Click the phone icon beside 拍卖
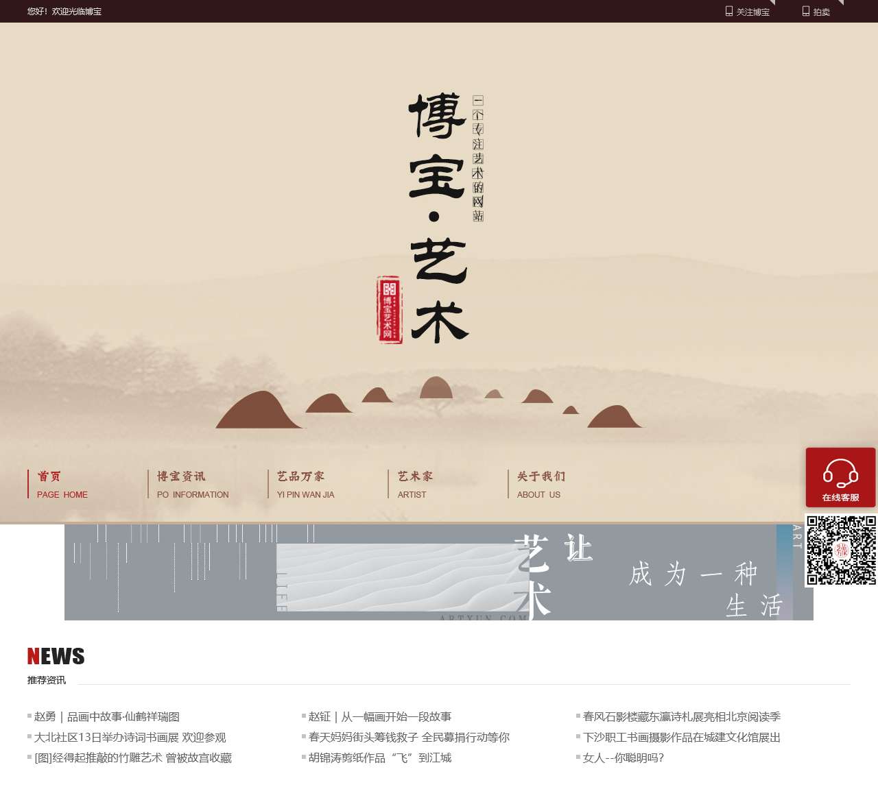Image resolution: width=878 pixels, height=800 pixels. point(806,11)
